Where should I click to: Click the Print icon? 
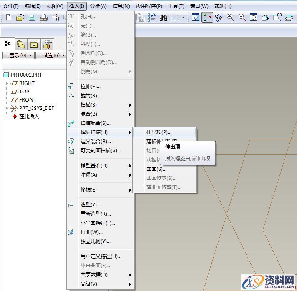tap(43, 17)
